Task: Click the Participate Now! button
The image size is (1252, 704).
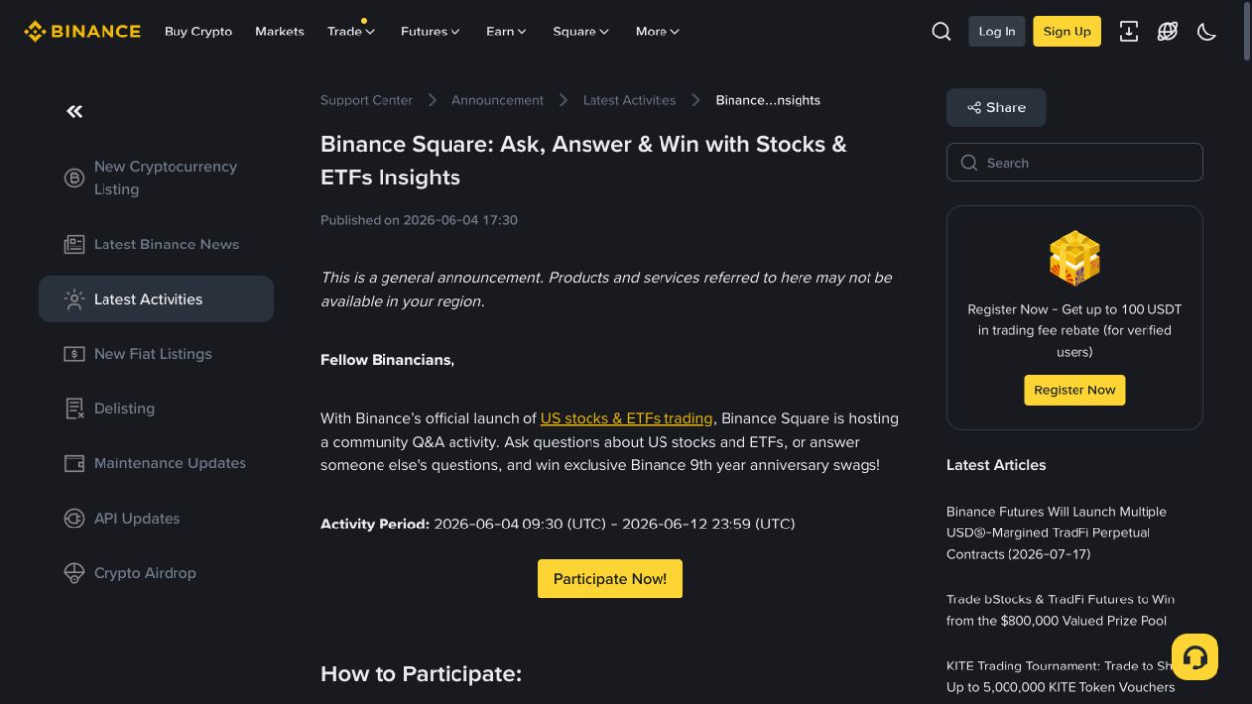Action: [x=610, y=579]
